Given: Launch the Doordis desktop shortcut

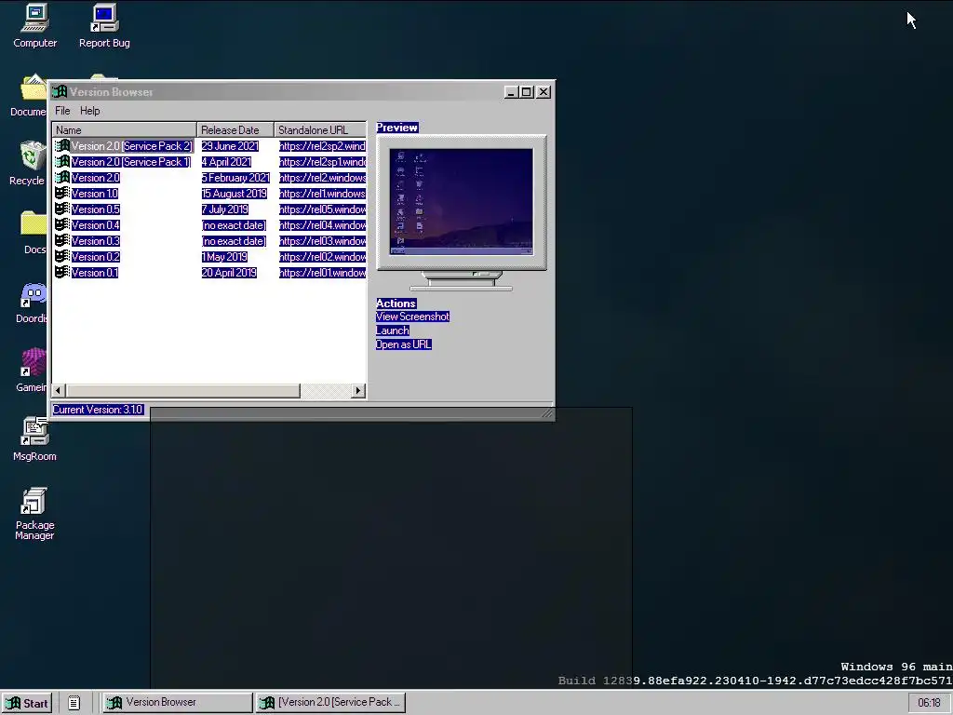Looking at the screenshot, I should (34, 294).
